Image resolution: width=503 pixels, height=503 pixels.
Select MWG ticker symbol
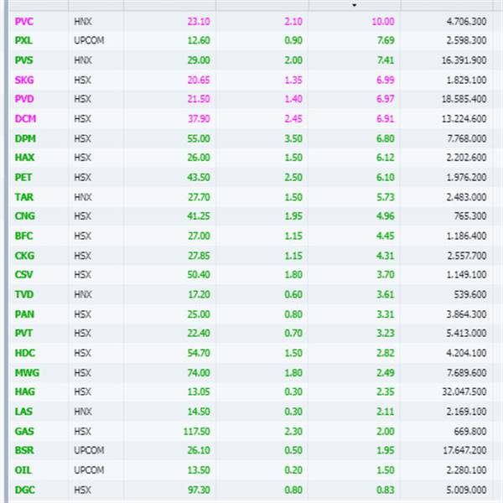click(27, 373)
